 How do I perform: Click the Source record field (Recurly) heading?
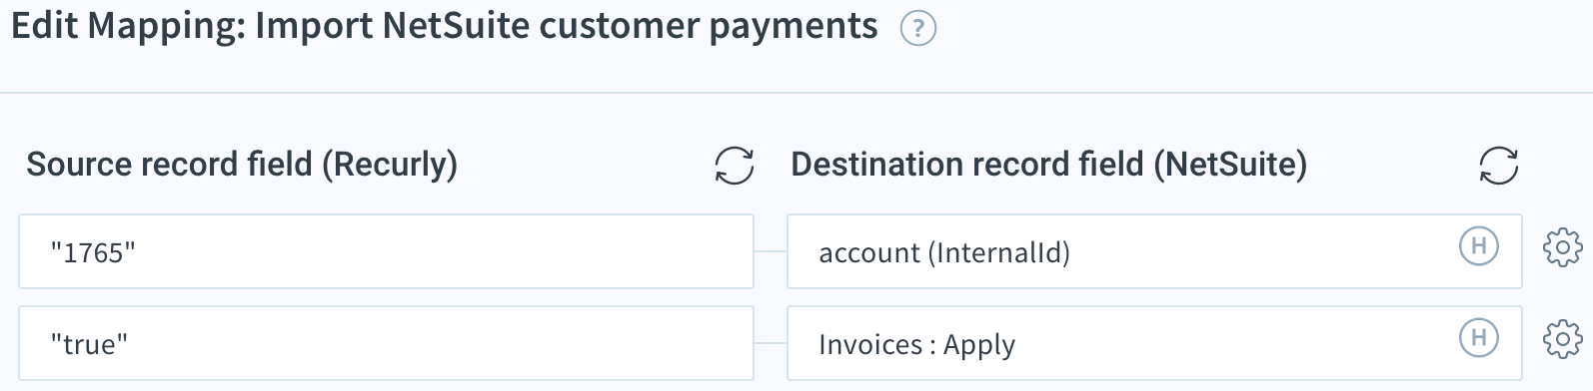tap(242, 165)
